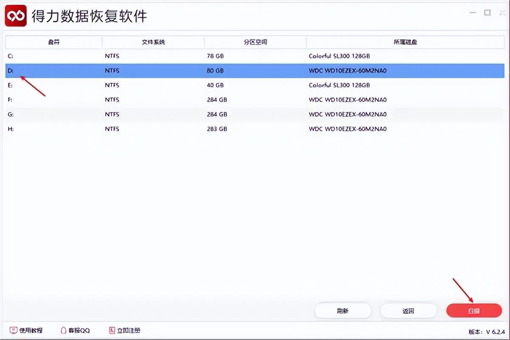Sort by the 所属磁盘 column header
The height and width of the screenshot is (340, 510).
pyautogui.click(x=405, y=42)
